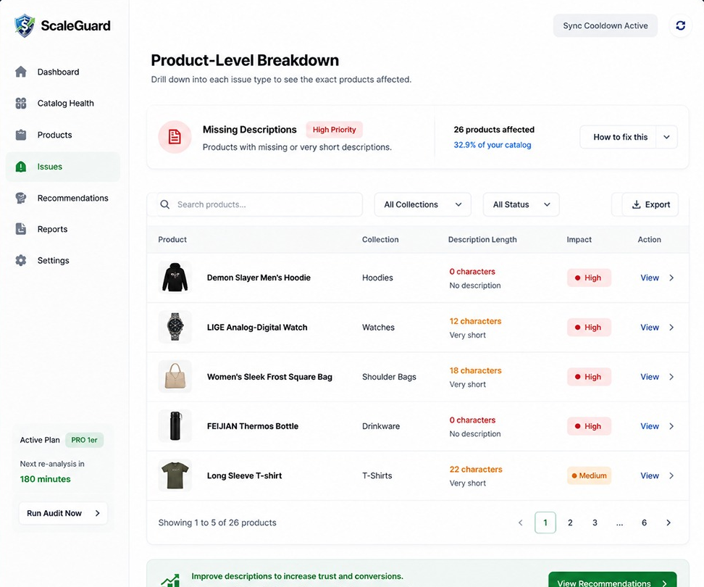Viewport: 704px width, 587px height.
Task: Open the Products menu item
Action: (63, 135)
